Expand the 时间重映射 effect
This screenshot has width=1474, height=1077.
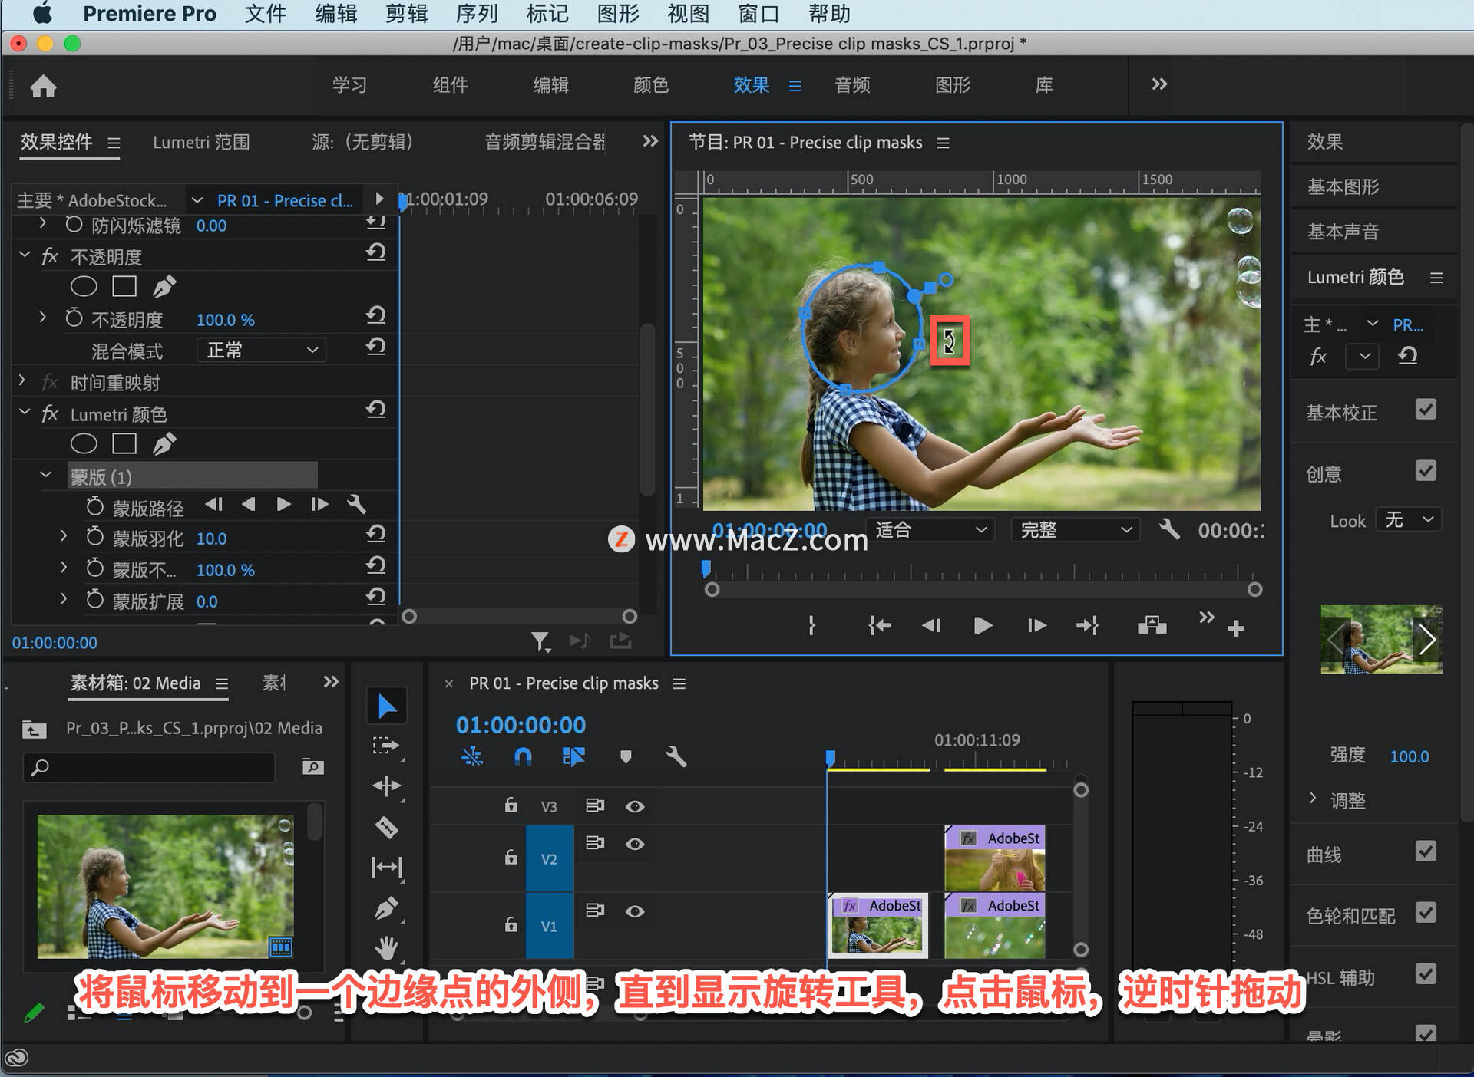[x=22, y=381]
